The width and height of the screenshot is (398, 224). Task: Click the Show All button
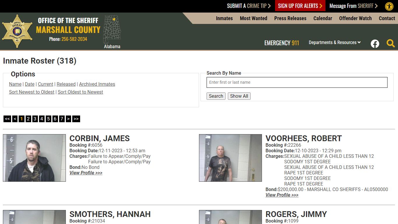click(x=239, y=96)
